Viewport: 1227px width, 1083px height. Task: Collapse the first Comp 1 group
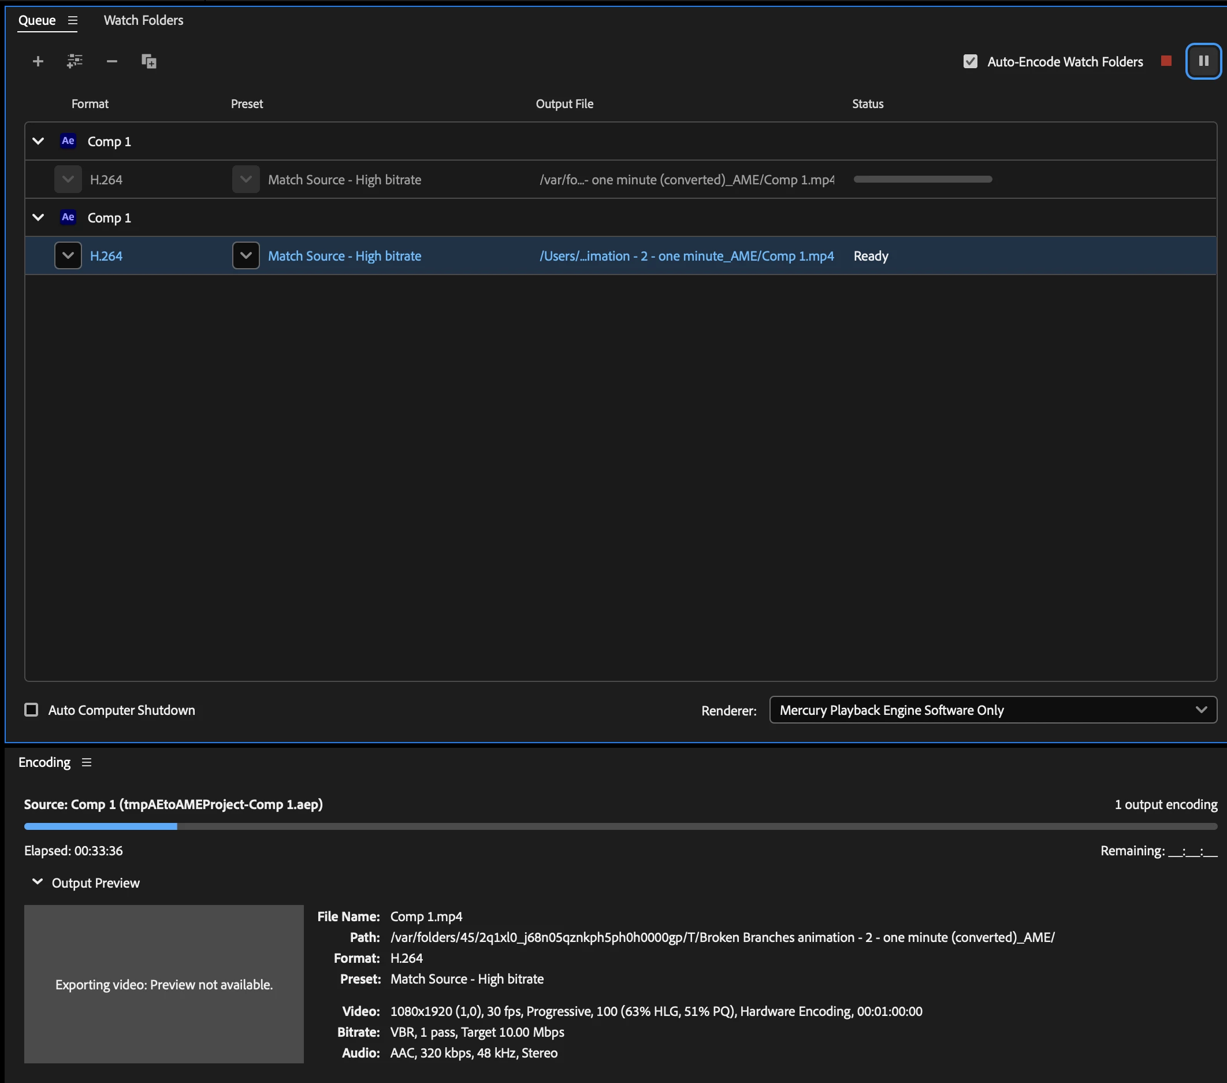click(38, 142)
